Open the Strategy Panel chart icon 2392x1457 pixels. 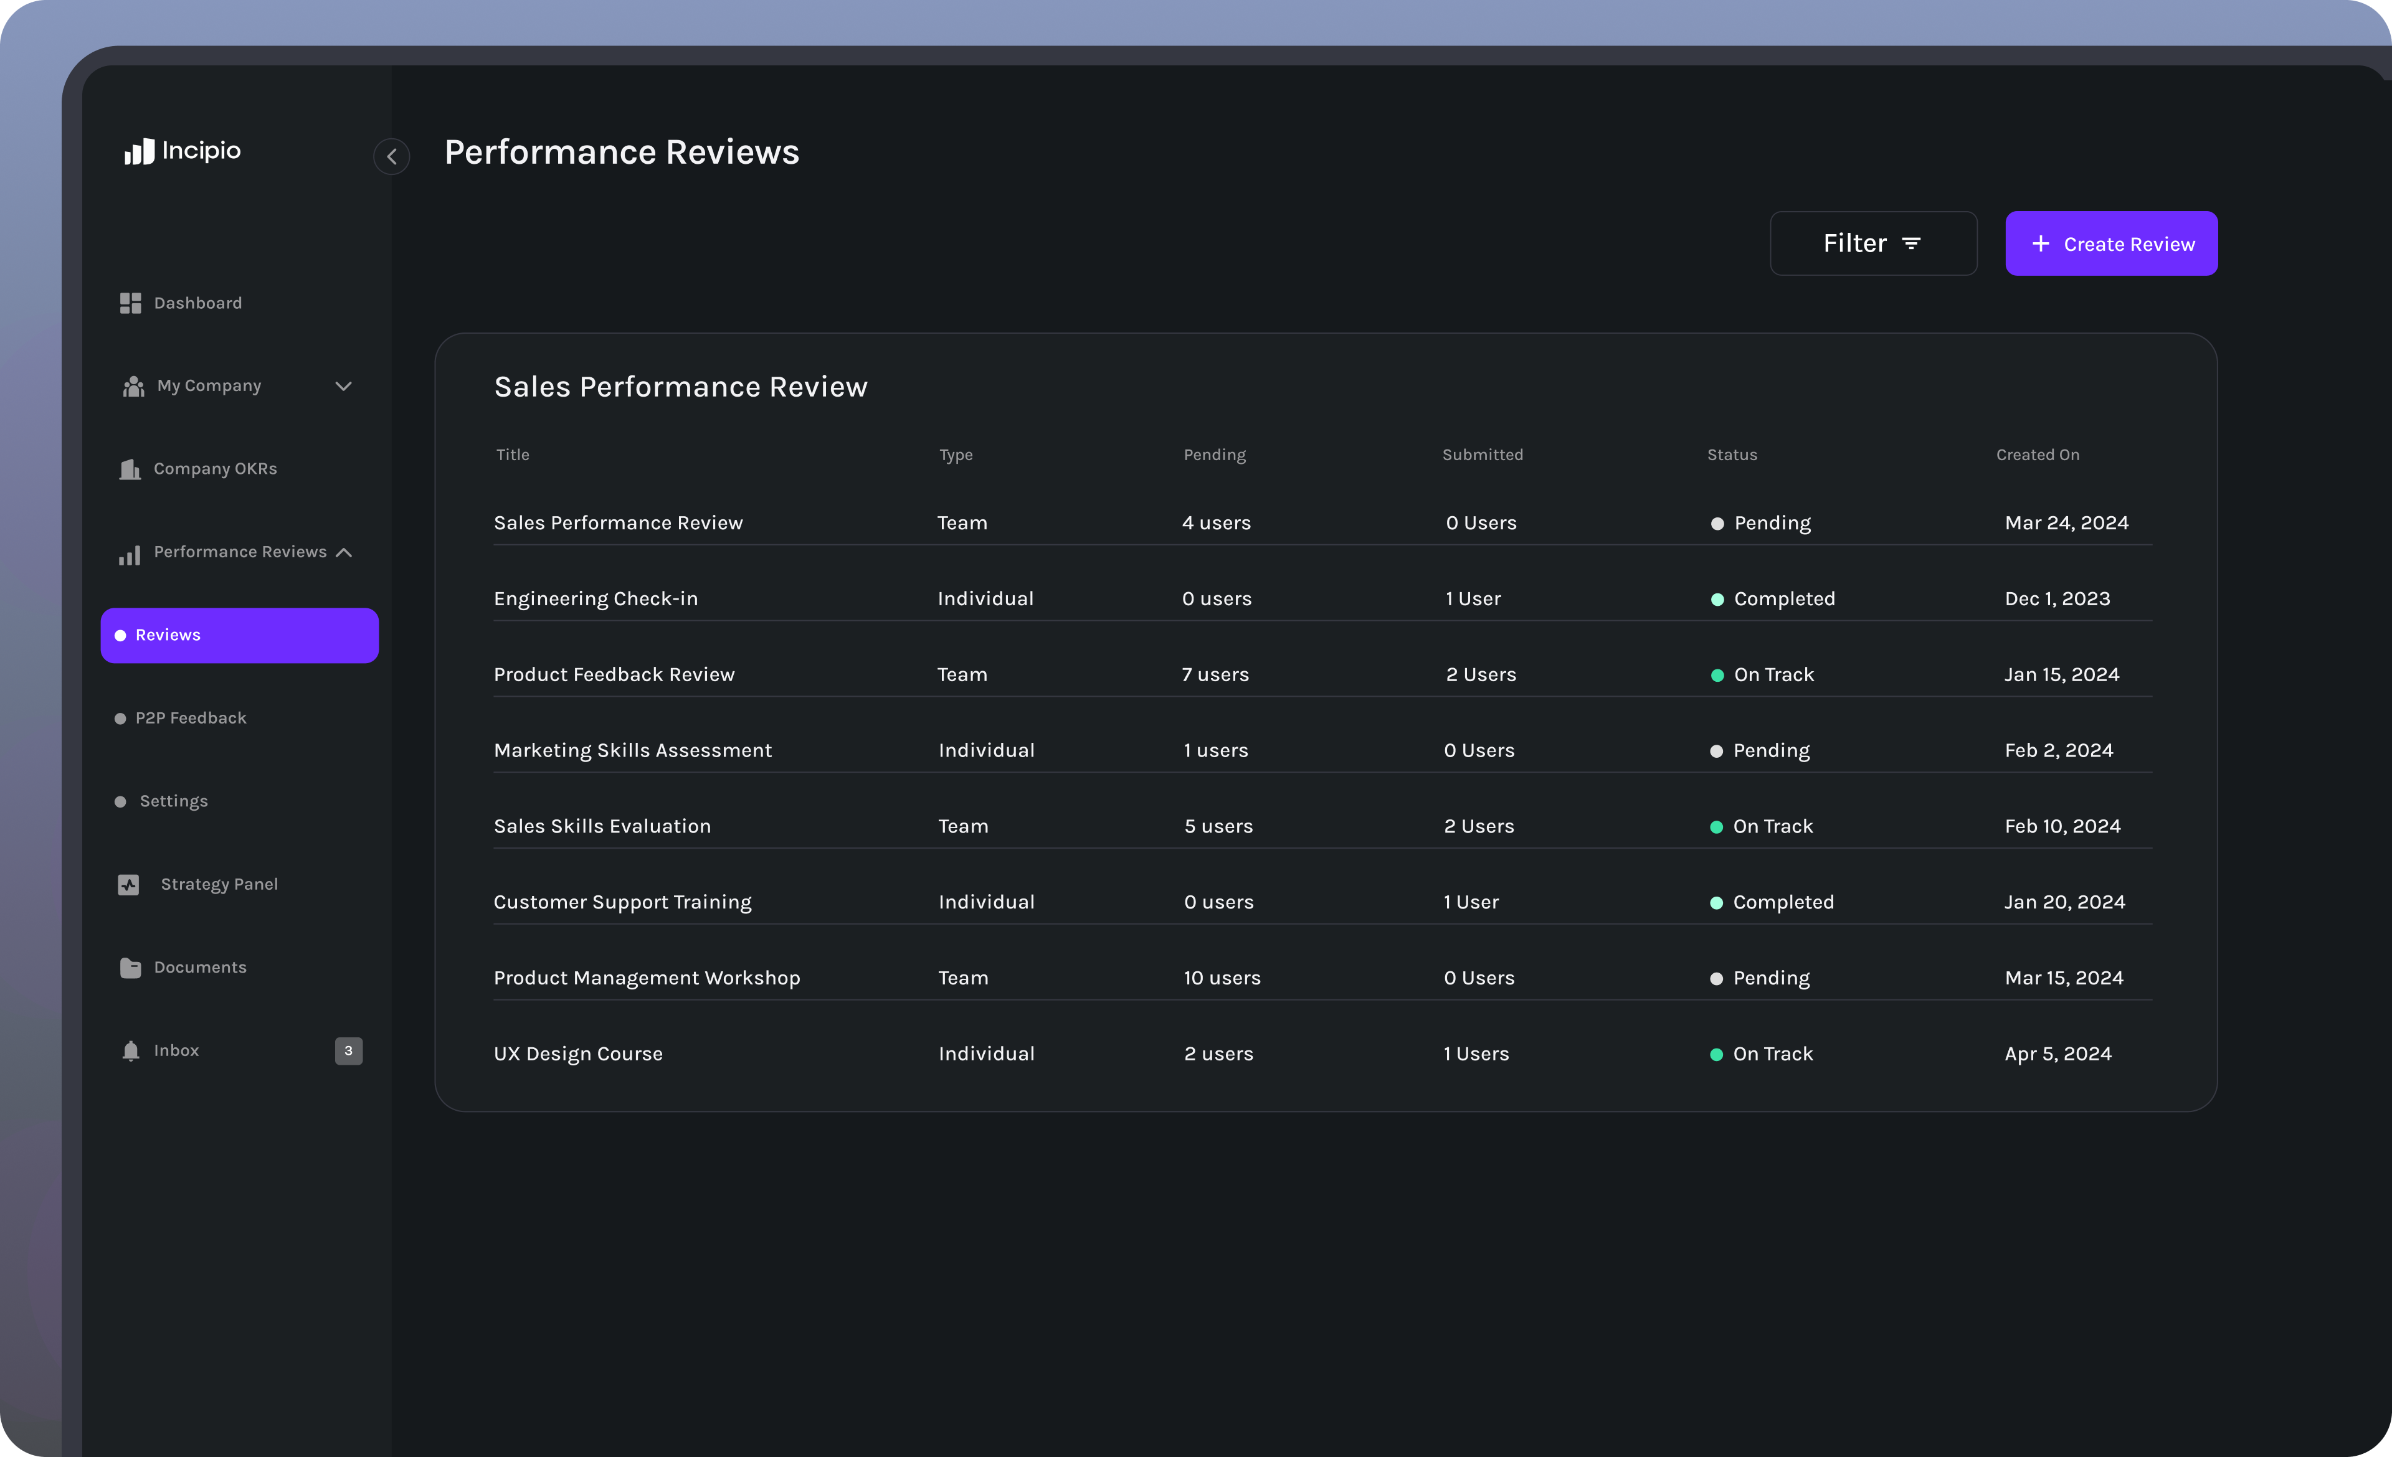[x=129, y=884]
